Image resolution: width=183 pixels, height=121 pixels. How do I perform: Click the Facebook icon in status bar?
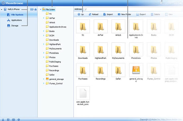point(8,119)
